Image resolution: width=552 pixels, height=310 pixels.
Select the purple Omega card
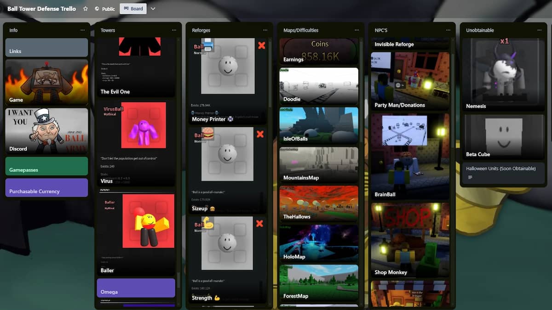click(136, 288)
